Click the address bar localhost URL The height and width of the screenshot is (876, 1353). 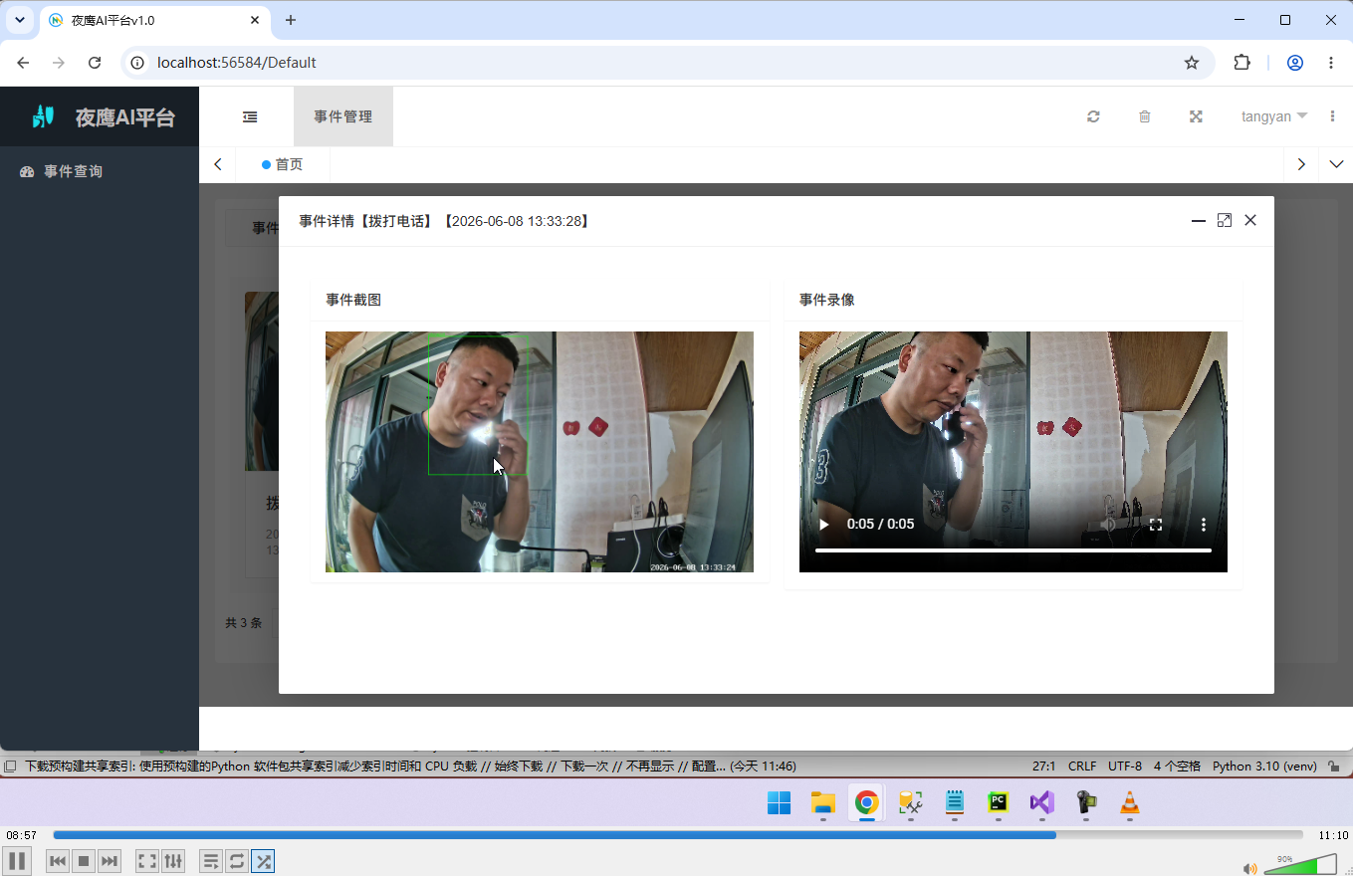[x=237, y=63]
